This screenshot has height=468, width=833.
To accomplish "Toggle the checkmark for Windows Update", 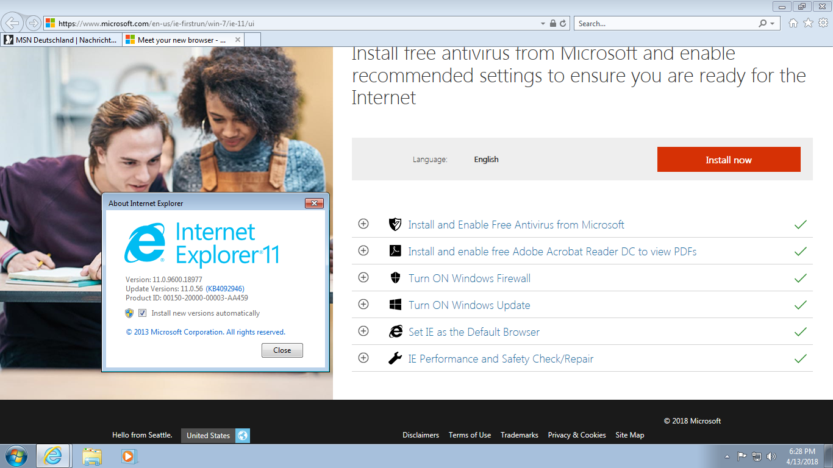I will tap(801, 305).
